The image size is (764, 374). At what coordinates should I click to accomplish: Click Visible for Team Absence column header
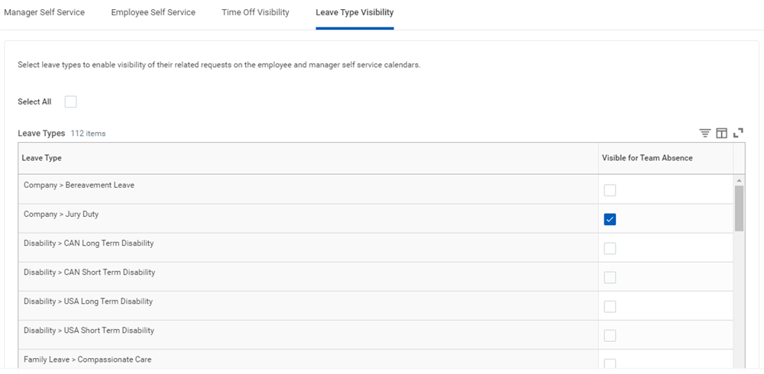[665, 158]
